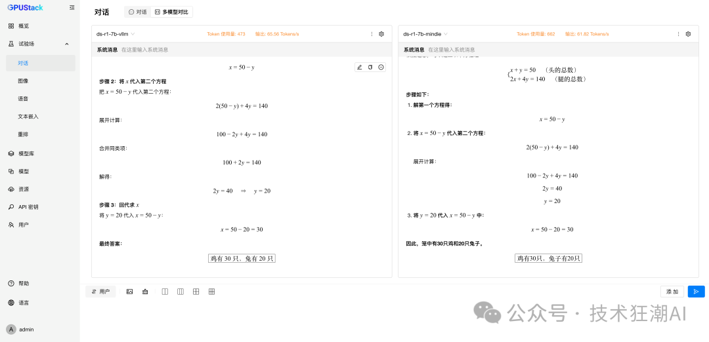The height and width of the screenshot is (342, 709).
Task: Click 输出: 65.56 Tokens/s text
Action: coord(277,34)
